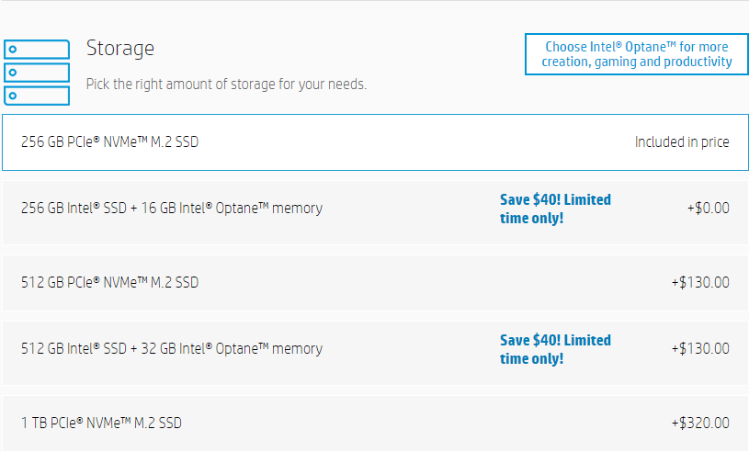Viewport: 749px width, 452px height.
Task: Click the stacked drives Storage icon
Action: (37, 73)
